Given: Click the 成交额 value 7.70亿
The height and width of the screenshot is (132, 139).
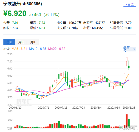Looking at the screenshot, I should click(x=73, y=28).
